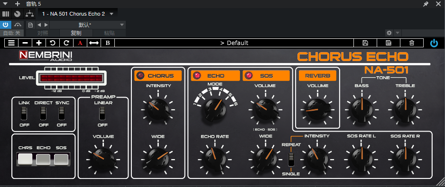The width and height of the screenshot is (445, 187).
Task: Click the SOS RATE L knob
Action: [362, 160]
